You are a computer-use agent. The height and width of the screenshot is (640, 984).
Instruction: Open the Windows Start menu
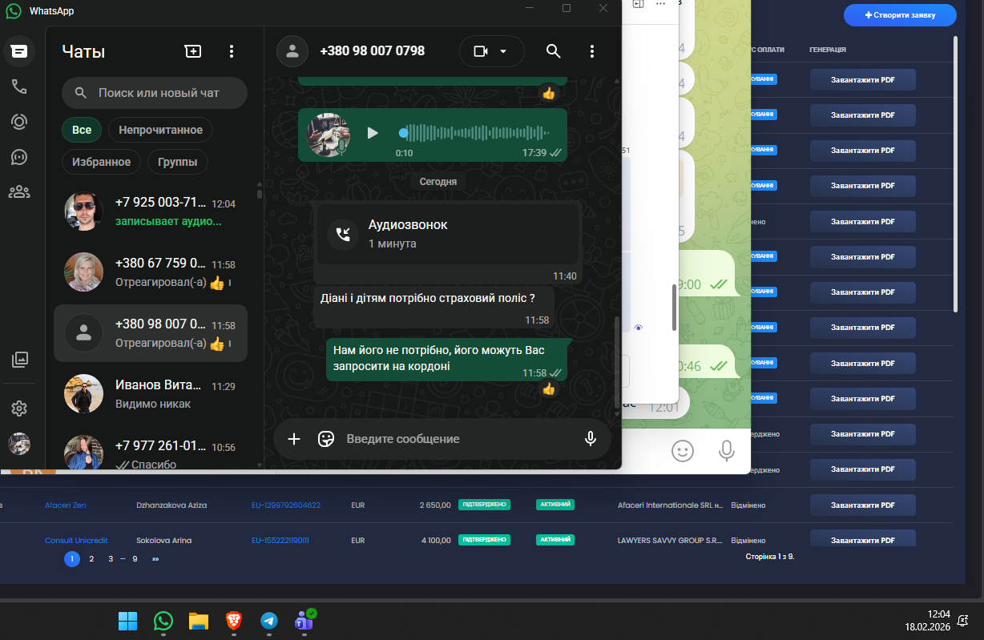(127, 621)
